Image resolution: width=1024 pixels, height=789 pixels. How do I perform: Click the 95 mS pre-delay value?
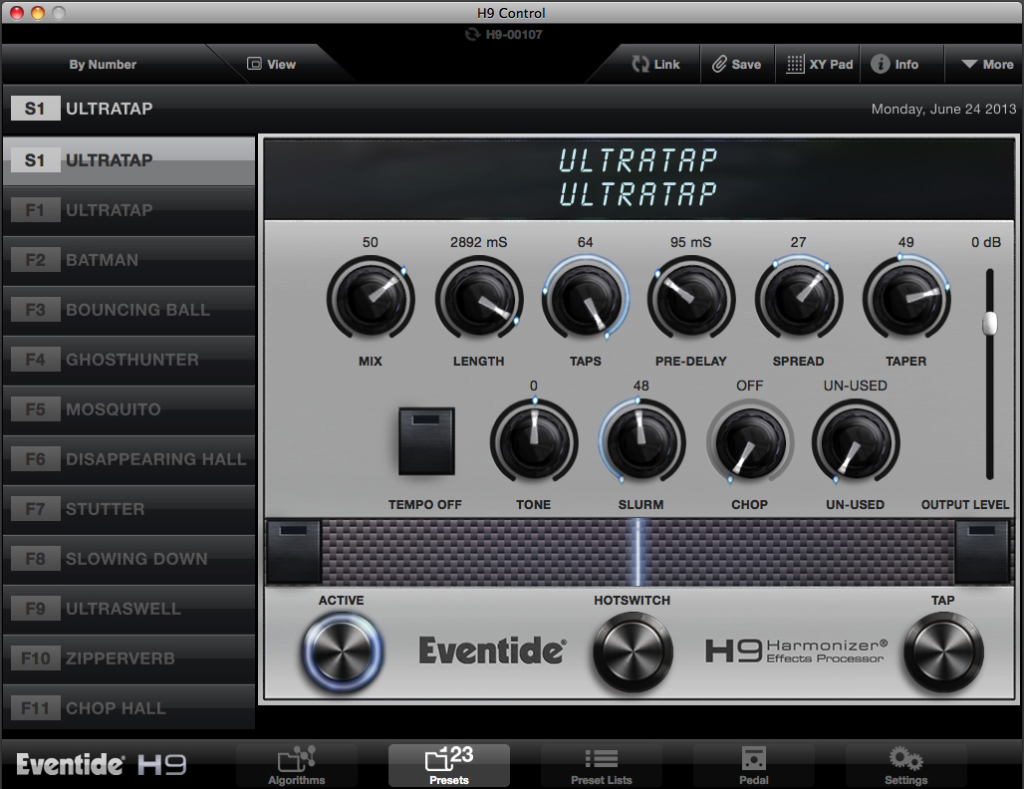[x=691, y=242]
